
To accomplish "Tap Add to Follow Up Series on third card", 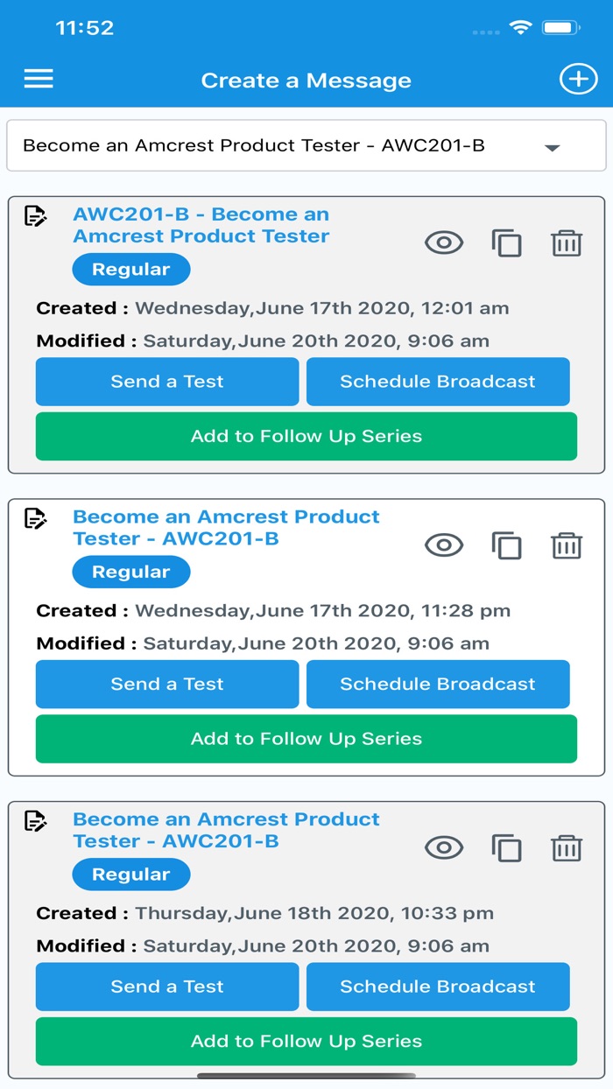I will [306, 1041].
